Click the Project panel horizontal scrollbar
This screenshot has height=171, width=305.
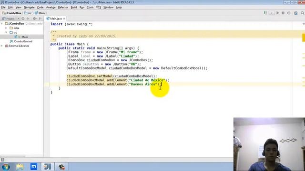coord(13,156)
